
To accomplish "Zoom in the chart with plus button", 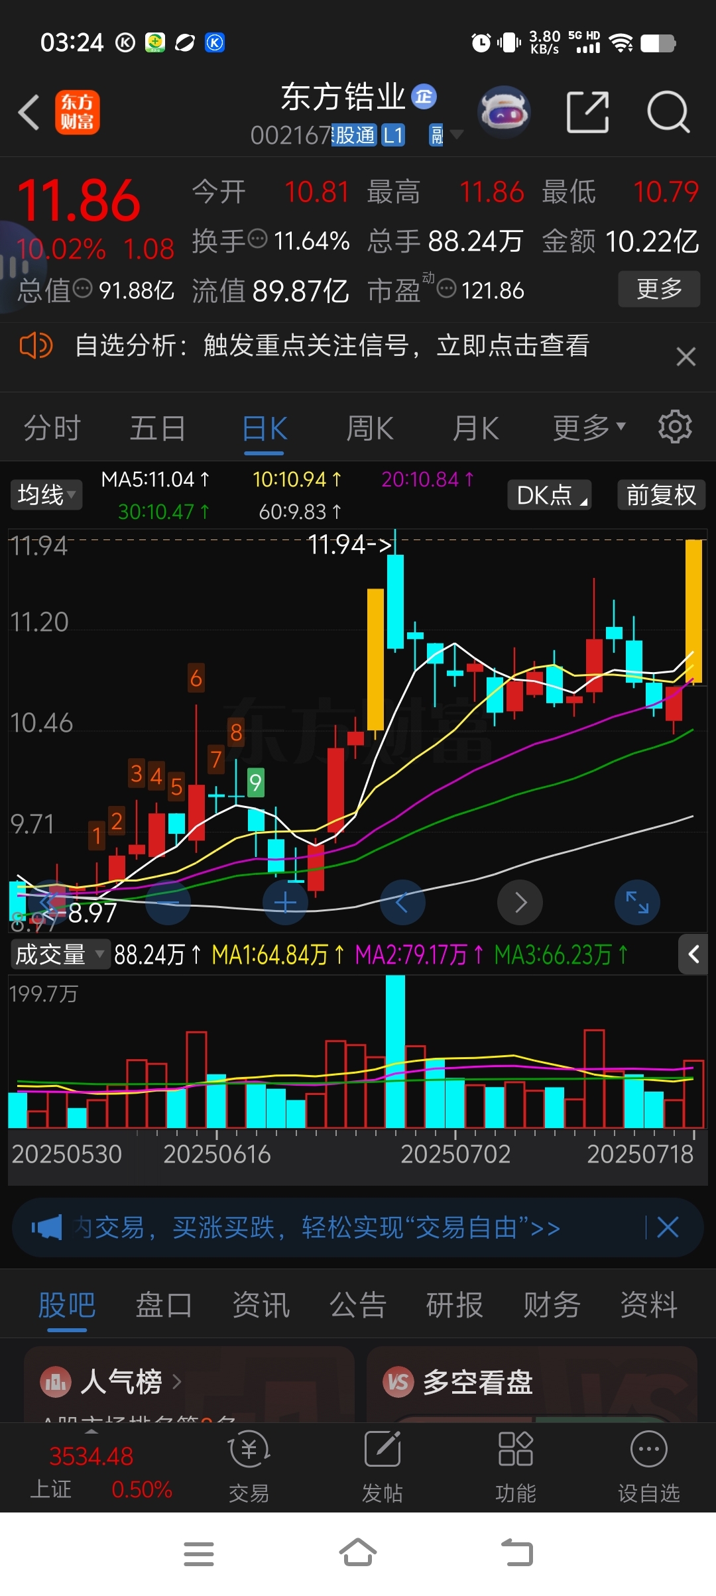I will pos(285,902).
